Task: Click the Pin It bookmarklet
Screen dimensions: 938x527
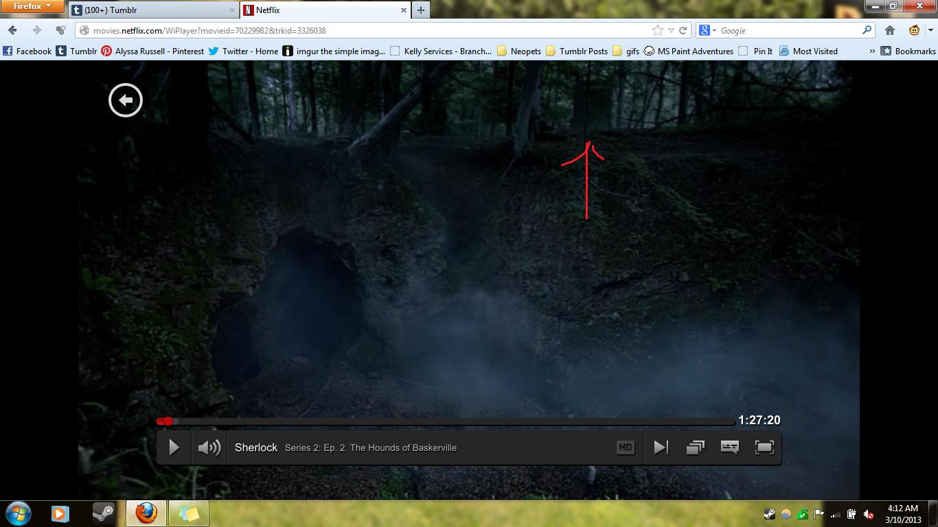Action: tap(755, 51)
